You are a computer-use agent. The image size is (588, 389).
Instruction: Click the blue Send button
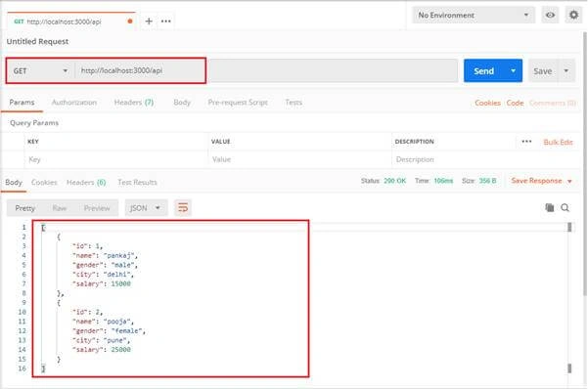(483, 70)
